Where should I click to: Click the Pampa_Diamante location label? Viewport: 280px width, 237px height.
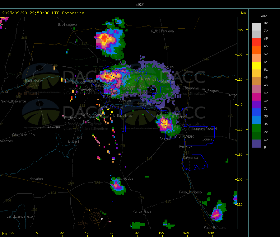[x=13, y=101]
